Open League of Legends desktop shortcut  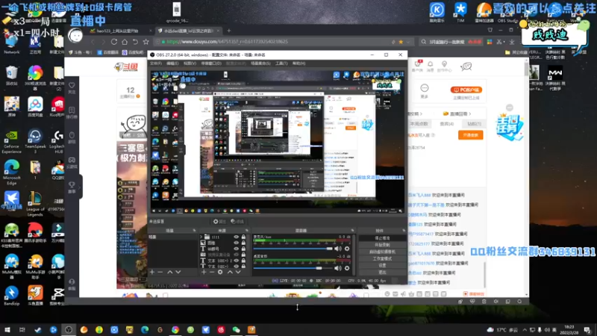pos(35,204)
